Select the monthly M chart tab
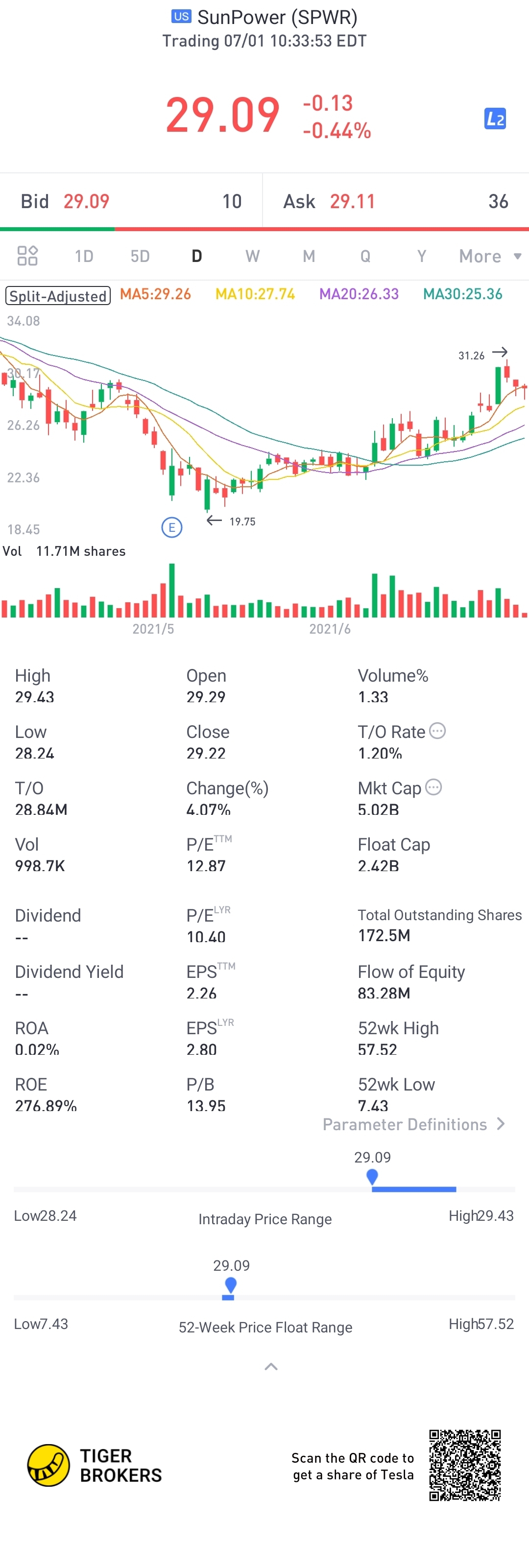529x1543 pixels. pyautogui.click(x=309, y=257)
